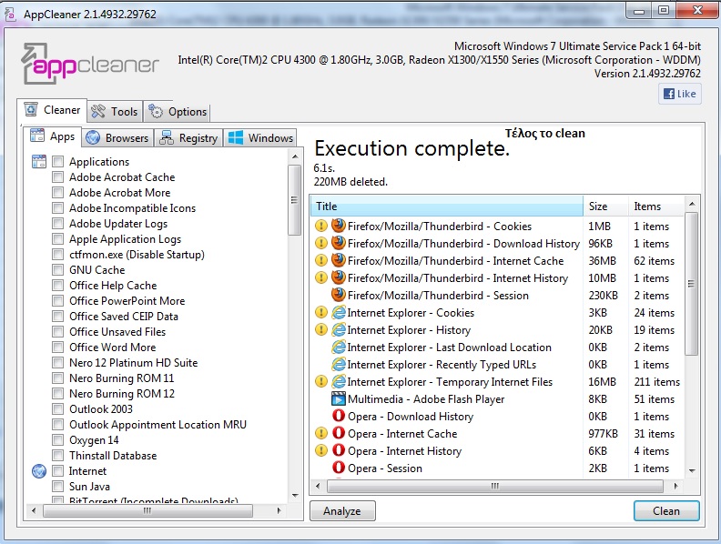Click the Cleaner tab recycle icon

pyautogui.click(x=31, y=110)
